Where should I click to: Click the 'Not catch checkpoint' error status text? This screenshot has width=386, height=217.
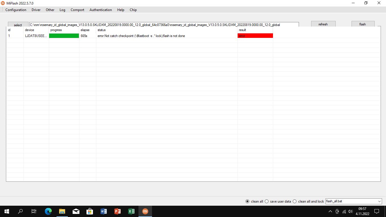pos(141,36)
